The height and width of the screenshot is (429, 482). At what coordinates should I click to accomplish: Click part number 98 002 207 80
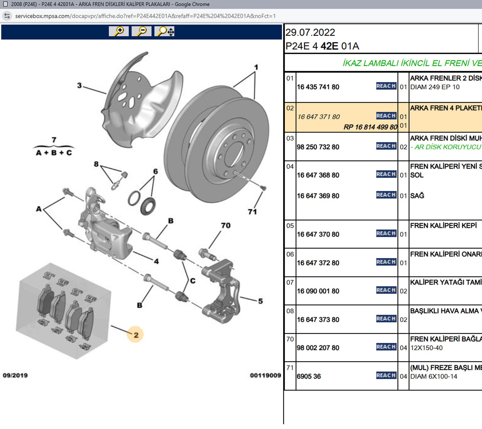tap(318, 348)
